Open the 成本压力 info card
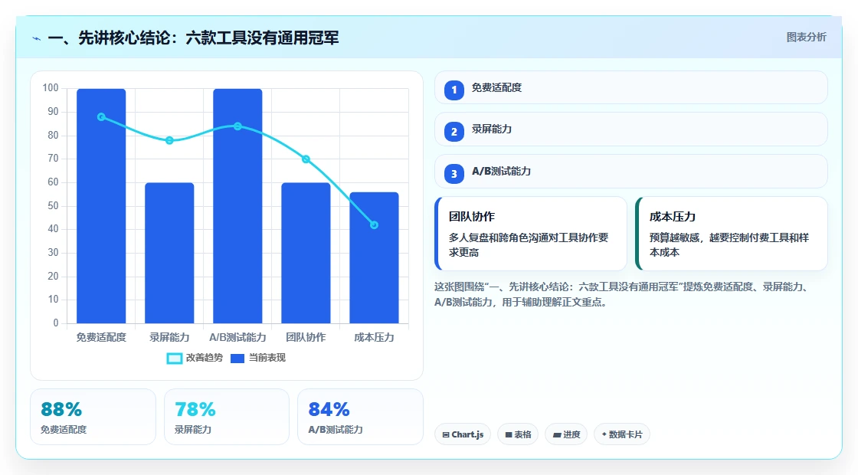Image resolution: width=858 pixels, height=475 pixels. [732, 234]
